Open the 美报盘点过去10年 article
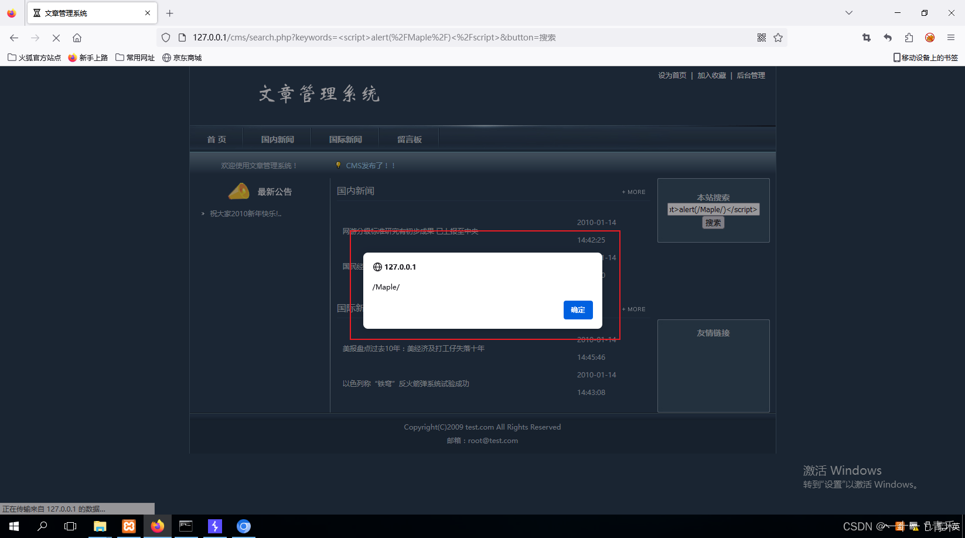The width and height of the screenshot is (965, 538). (x=413, y=349)
